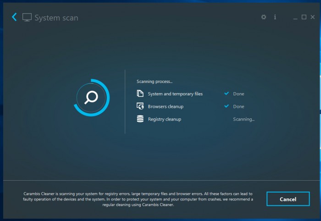Image resolution: width=321 pixels, height=221 pixels.
Task: Open settings with the gear icon
Action: click(264, 17)
